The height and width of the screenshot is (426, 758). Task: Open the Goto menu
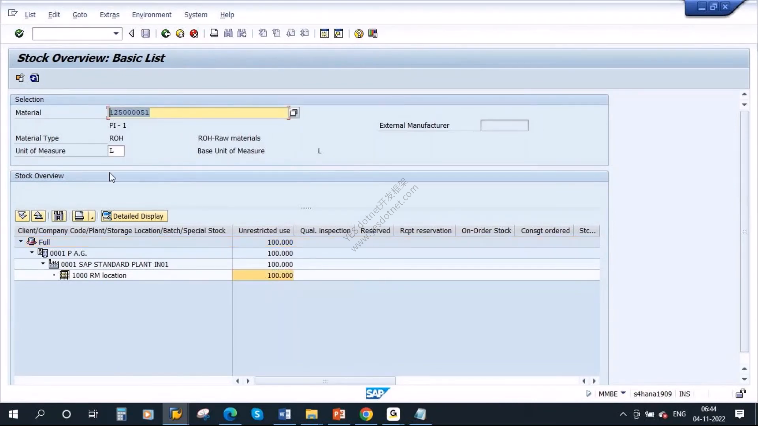pyautogui.click(x=80, y=15)
